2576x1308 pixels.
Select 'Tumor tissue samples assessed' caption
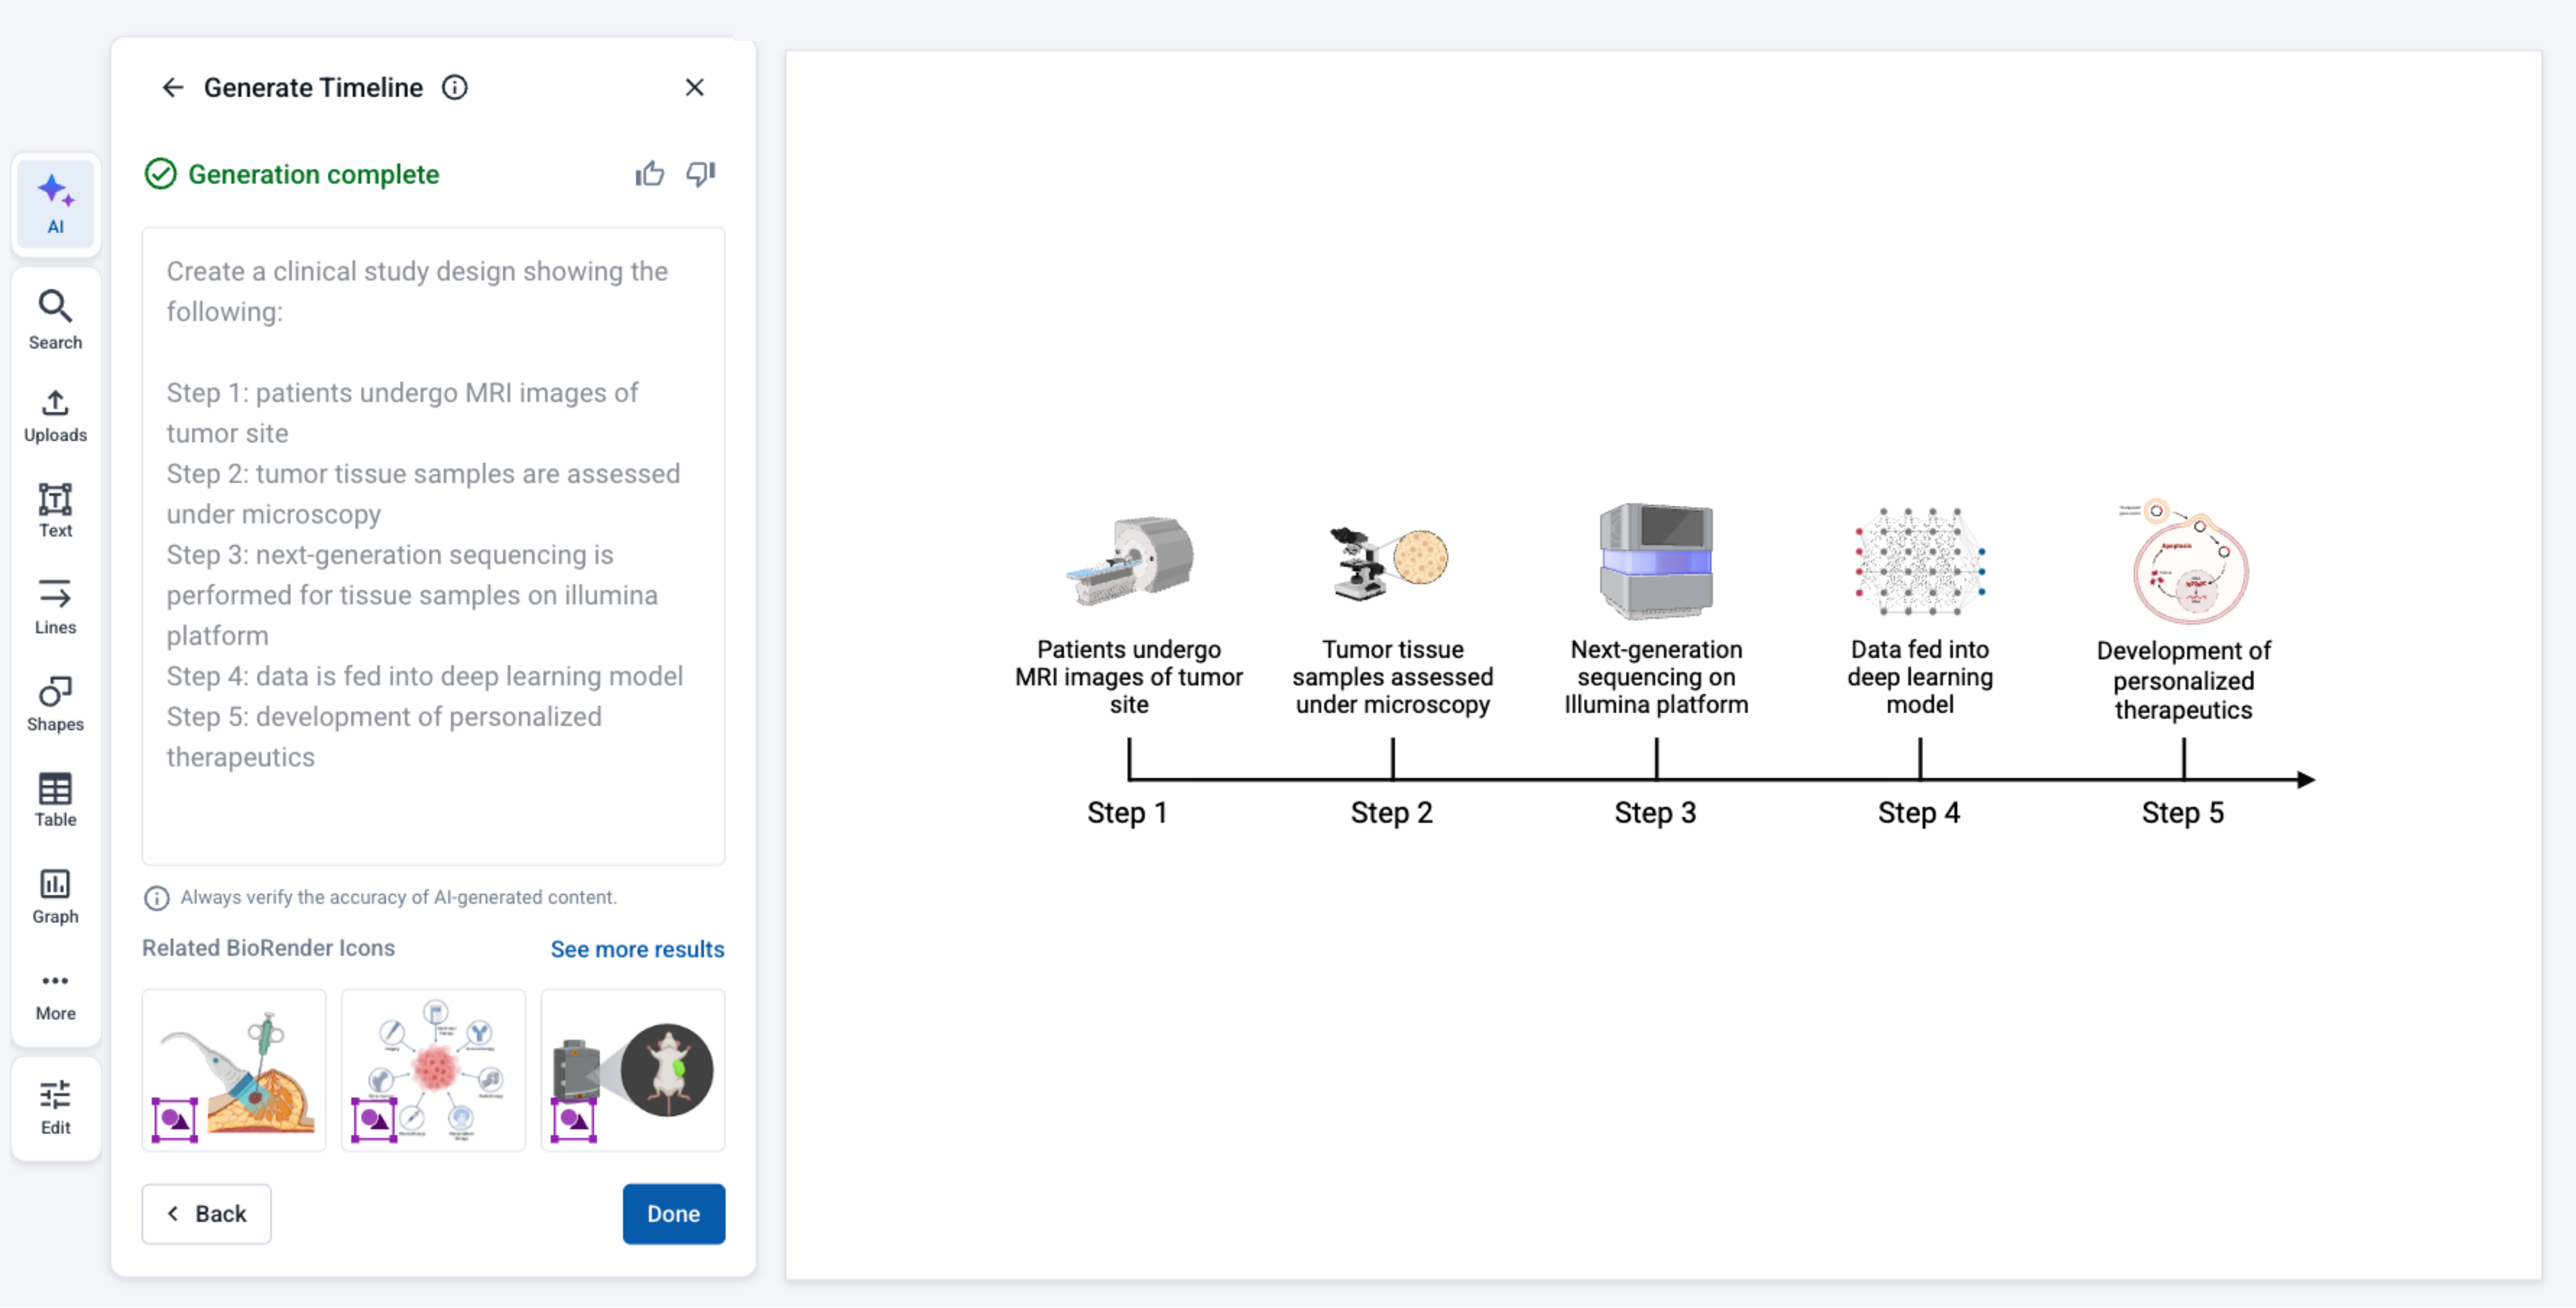point(1393,677)
